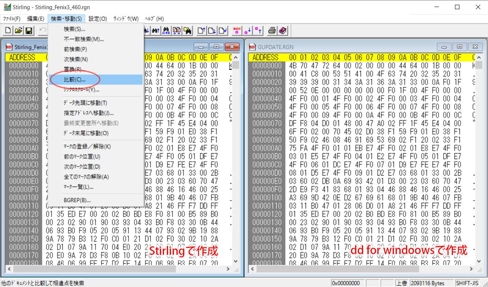This screenshot has width=488, height=287.
Task: Click the jump-to-data-end page icon
Action: click(212, 31)
